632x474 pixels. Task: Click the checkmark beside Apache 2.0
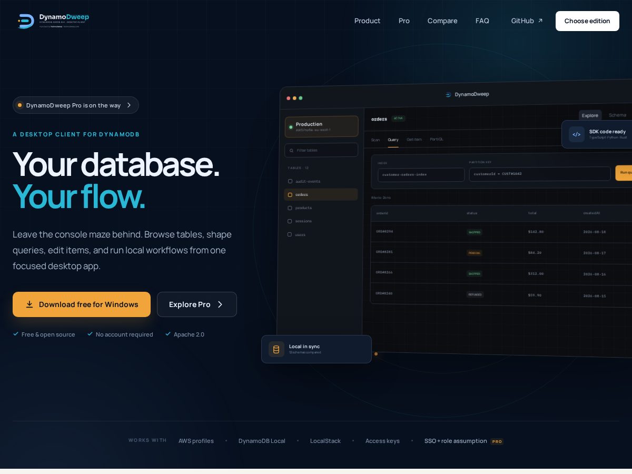168,334
